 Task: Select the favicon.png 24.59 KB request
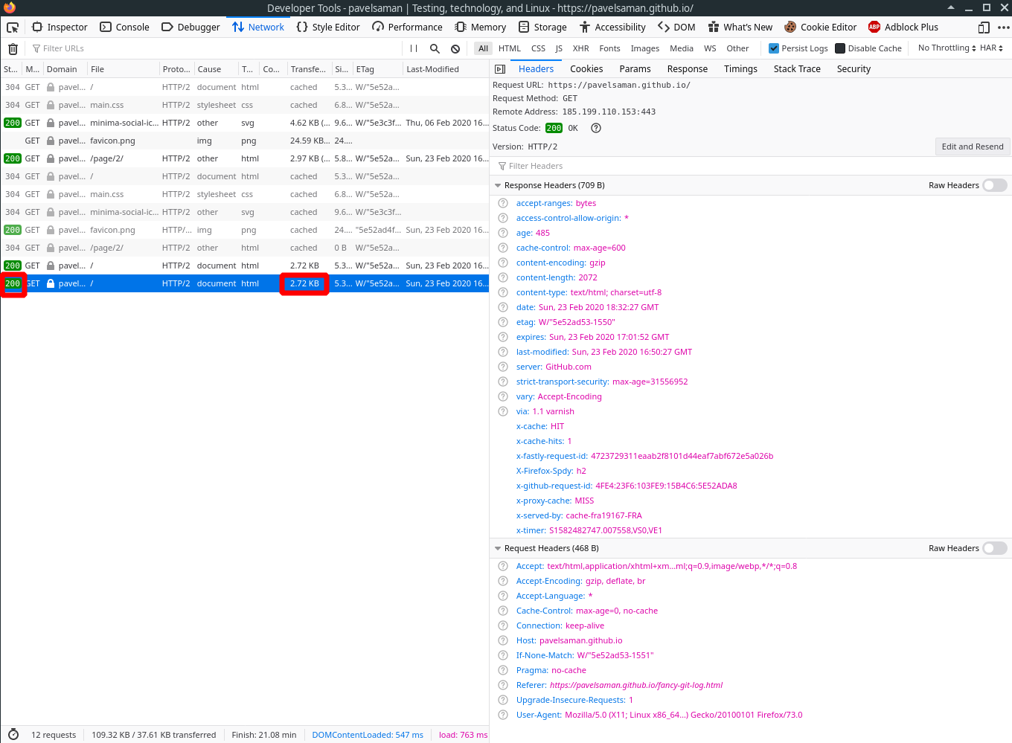pos(245,141)
